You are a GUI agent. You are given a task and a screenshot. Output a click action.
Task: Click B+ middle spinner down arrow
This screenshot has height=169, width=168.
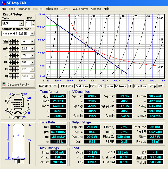[x=14, y=57]
